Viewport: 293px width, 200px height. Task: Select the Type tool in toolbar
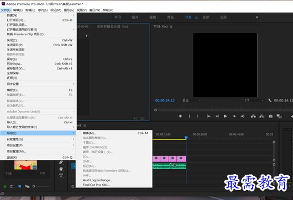61,175
